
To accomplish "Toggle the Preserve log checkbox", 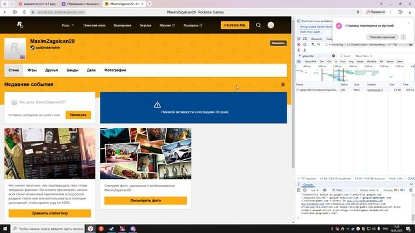I will (x=326, y=45).
